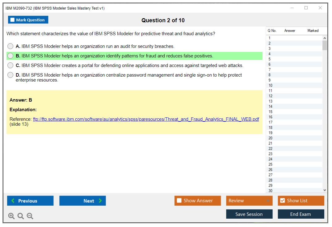Maximize the exam window

point(306,8)
